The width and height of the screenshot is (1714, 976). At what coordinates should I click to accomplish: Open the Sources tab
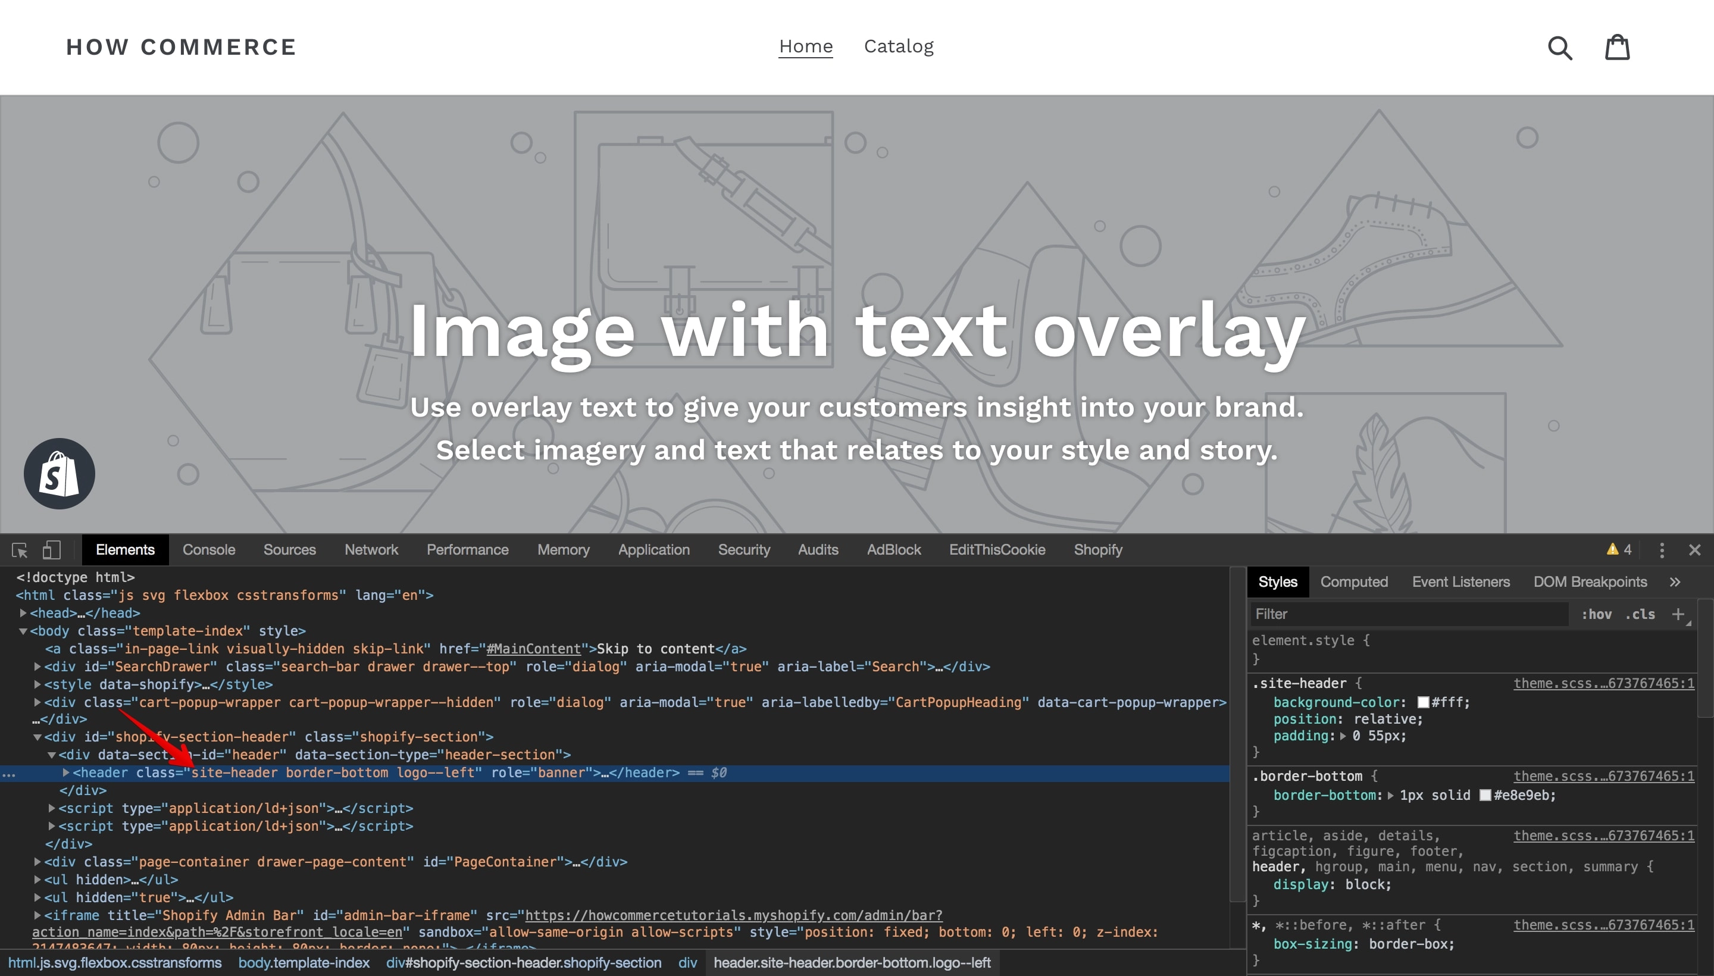[290, 550]
